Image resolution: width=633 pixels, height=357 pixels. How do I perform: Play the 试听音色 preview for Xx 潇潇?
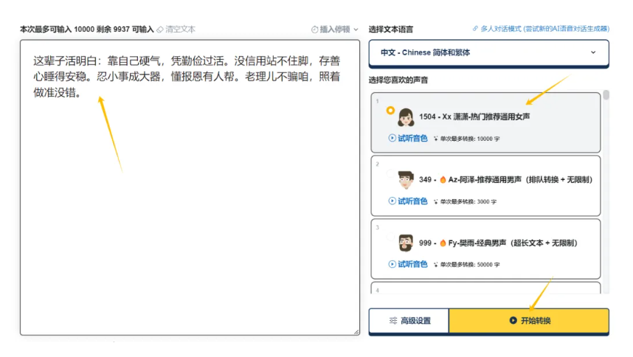pos(408,138)
